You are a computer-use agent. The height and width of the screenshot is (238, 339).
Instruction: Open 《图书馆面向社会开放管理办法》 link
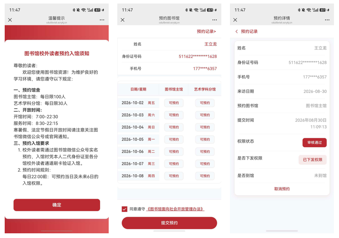tap(175, 209)
